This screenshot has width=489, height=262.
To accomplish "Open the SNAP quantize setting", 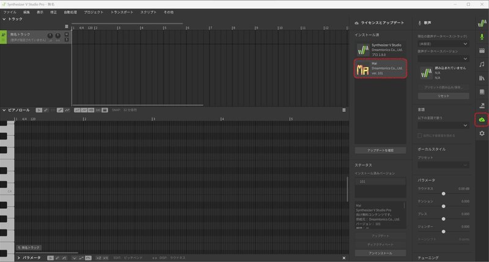I will pyautogui.click(x=125, y=110).
